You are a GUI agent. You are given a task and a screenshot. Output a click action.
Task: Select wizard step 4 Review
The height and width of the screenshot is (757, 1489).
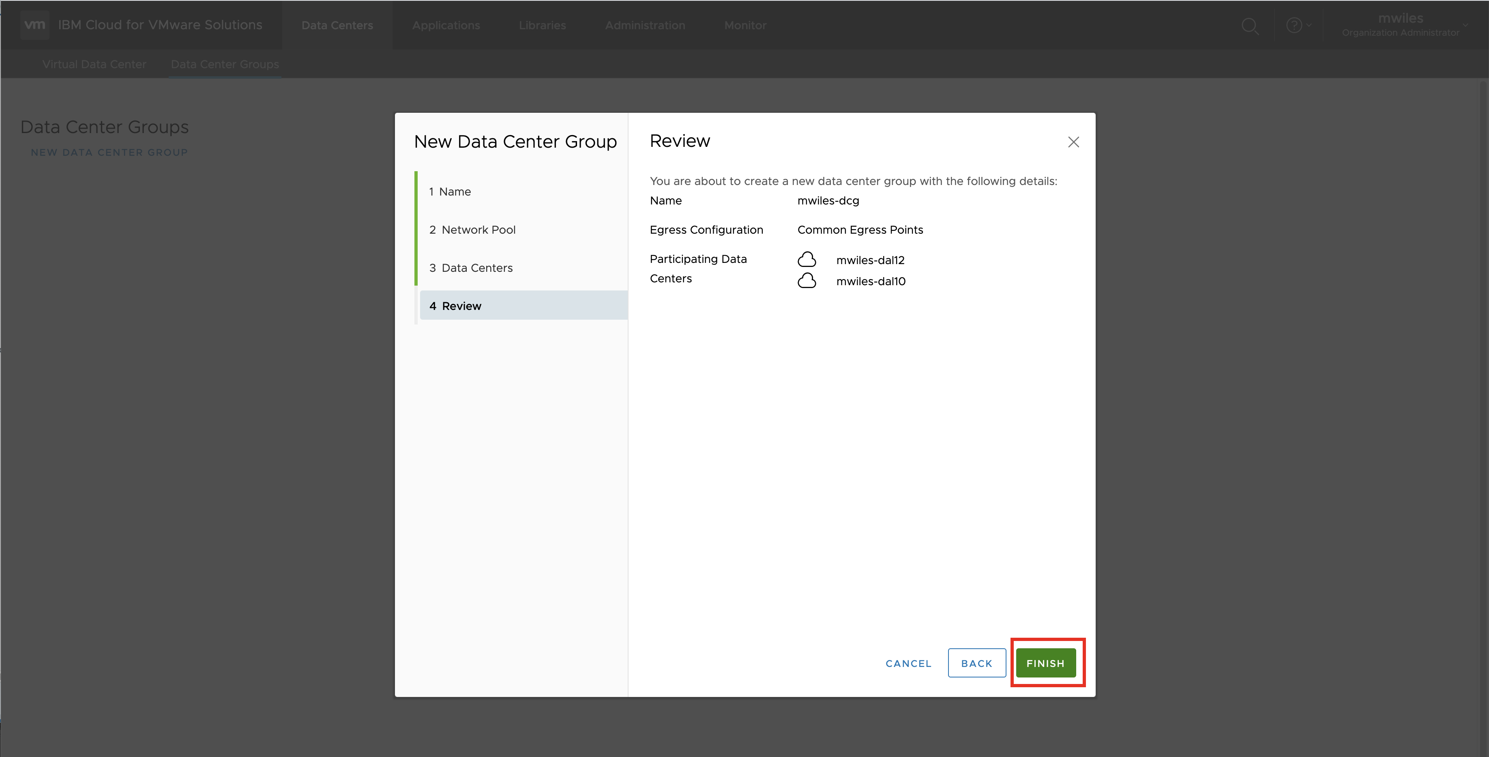point(461,306)
